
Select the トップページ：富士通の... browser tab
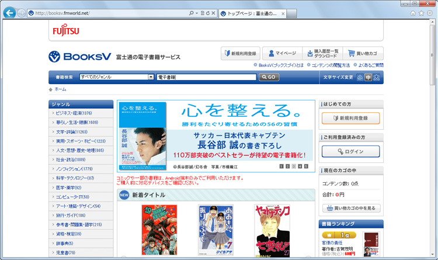pyautogui.click(x=252, y=13)
